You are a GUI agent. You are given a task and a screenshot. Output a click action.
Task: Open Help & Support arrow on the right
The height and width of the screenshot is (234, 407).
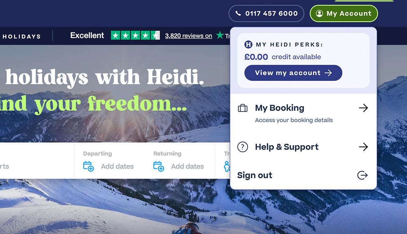tap(363, 147)
